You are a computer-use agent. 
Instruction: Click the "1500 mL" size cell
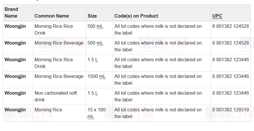pos(96,76)
